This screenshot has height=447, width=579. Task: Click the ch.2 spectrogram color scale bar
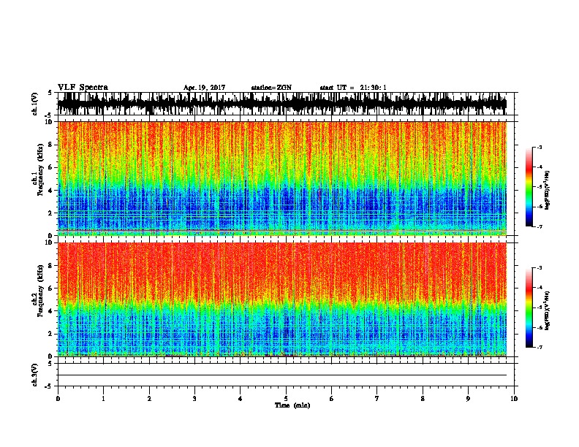click(529, 307)
